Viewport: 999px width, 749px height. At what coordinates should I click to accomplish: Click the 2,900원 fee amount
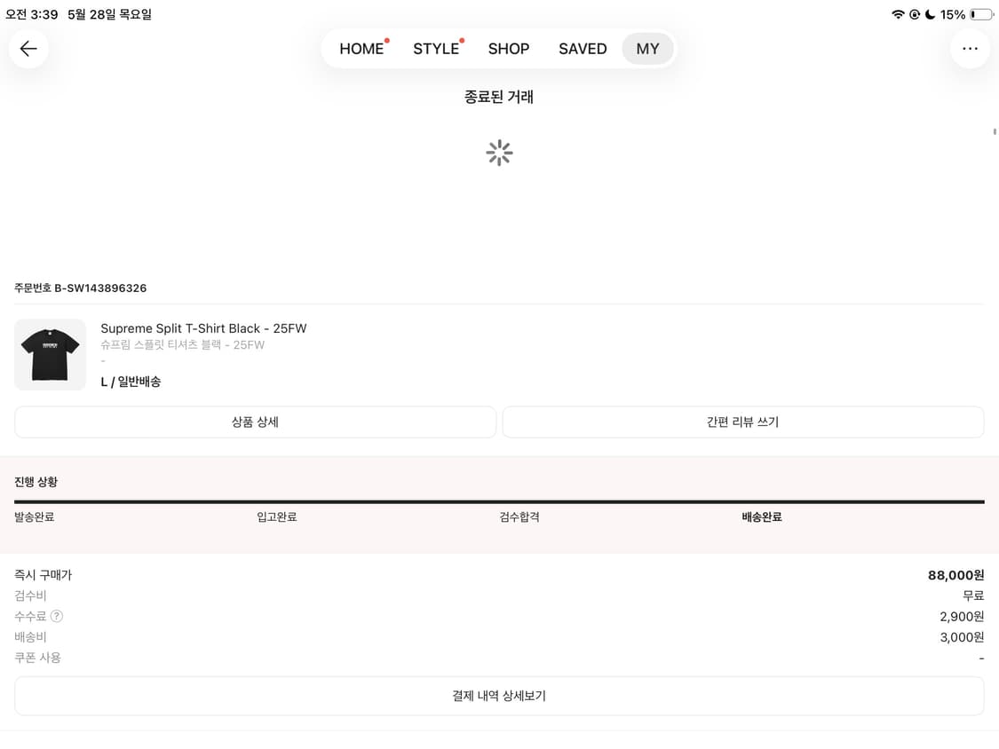click(962, 616)
